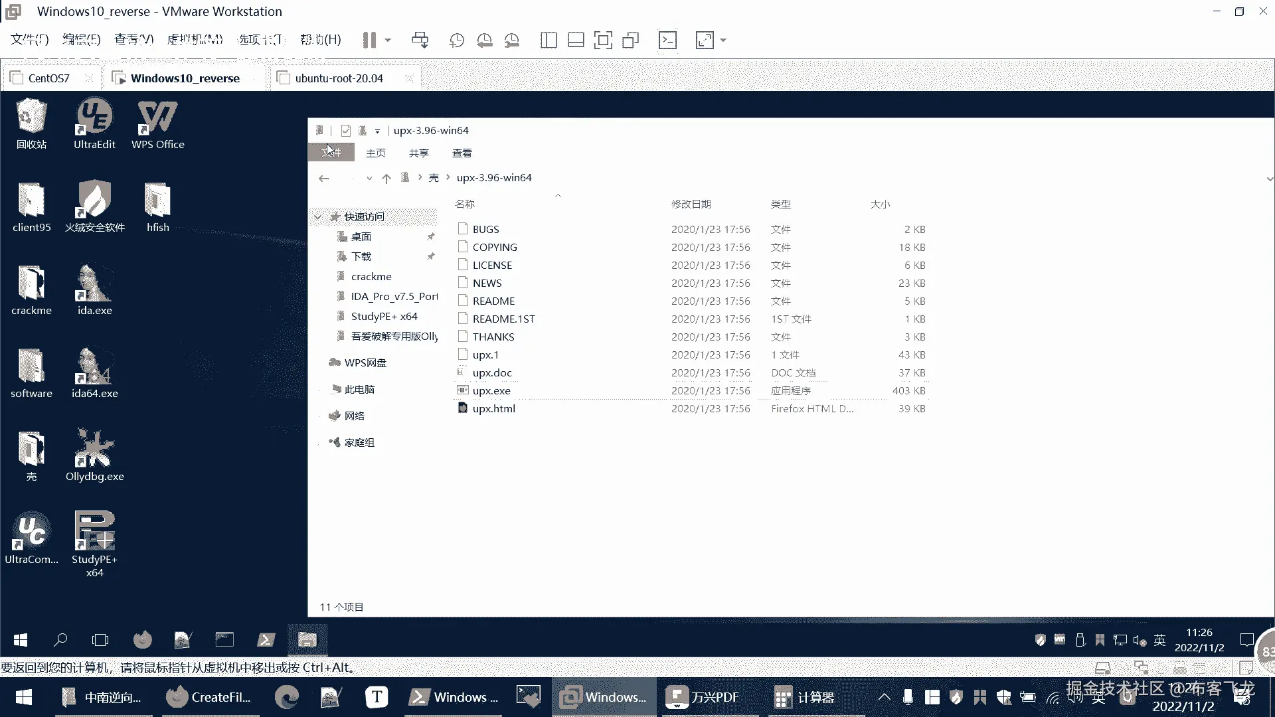Screen dimensions: 1275x717
Task: Open the 查看 ribbon tab
Action: (x=462, y=153)
